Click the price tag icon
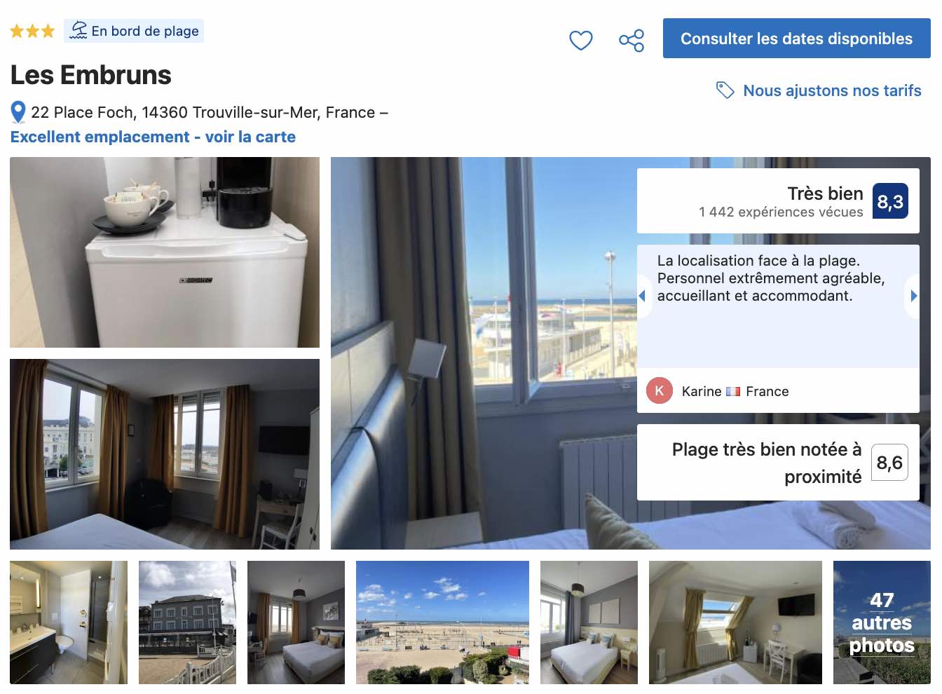942x694 pixels. (x=725, y=90)
